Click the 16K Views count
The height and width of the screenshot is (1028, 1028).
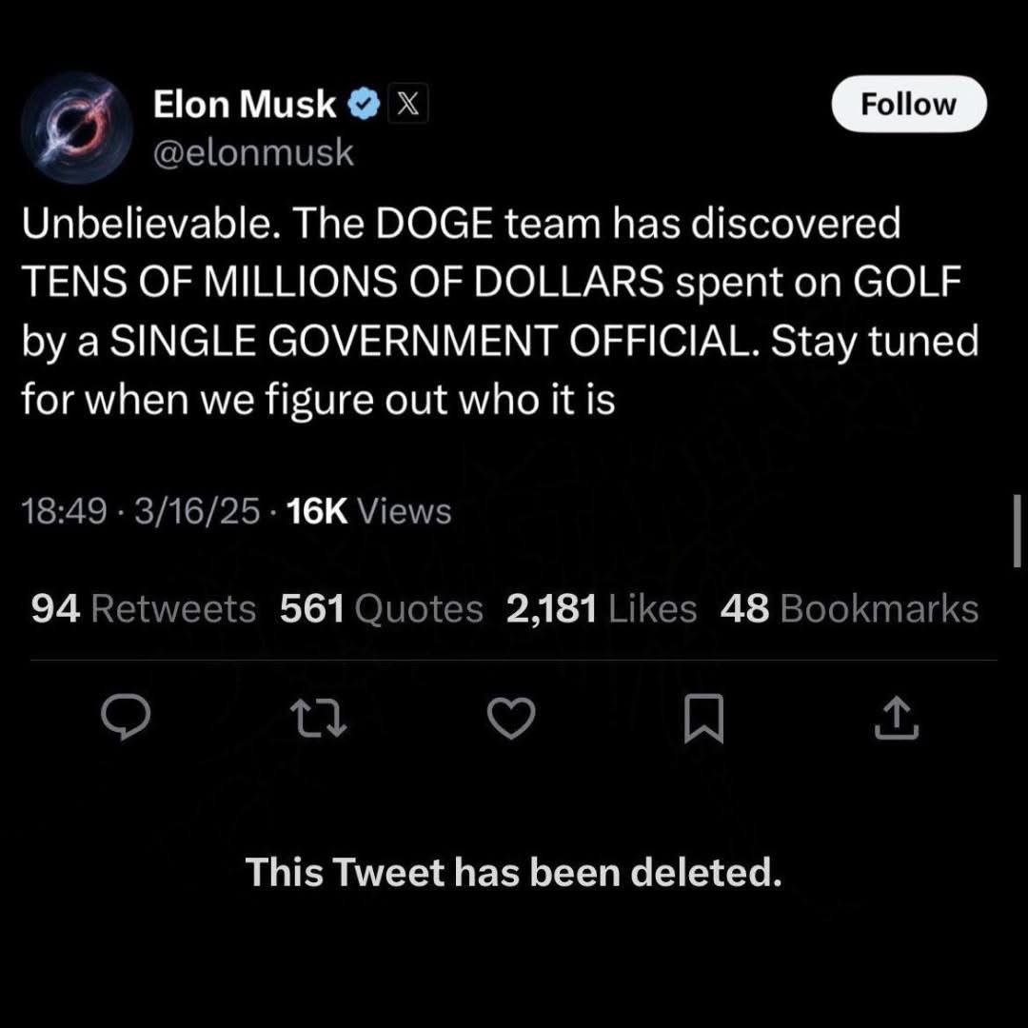(368, 511)
